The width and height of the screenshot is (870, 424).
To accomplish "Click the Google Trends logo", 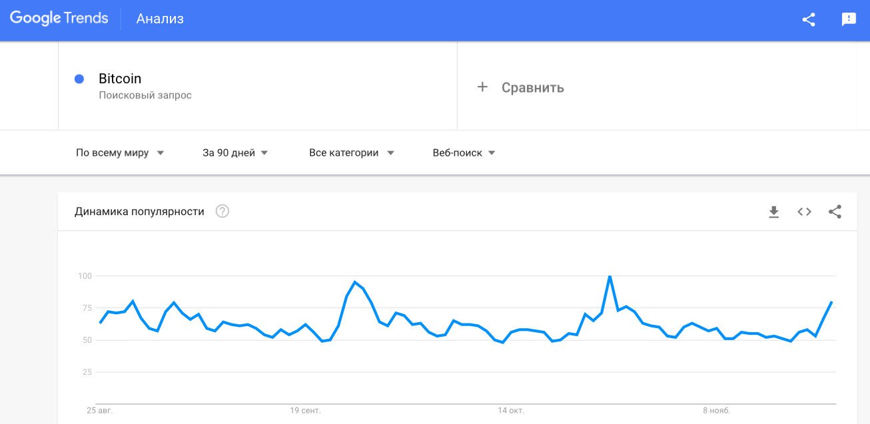I will pyautogui.click(x=59, y=19).
